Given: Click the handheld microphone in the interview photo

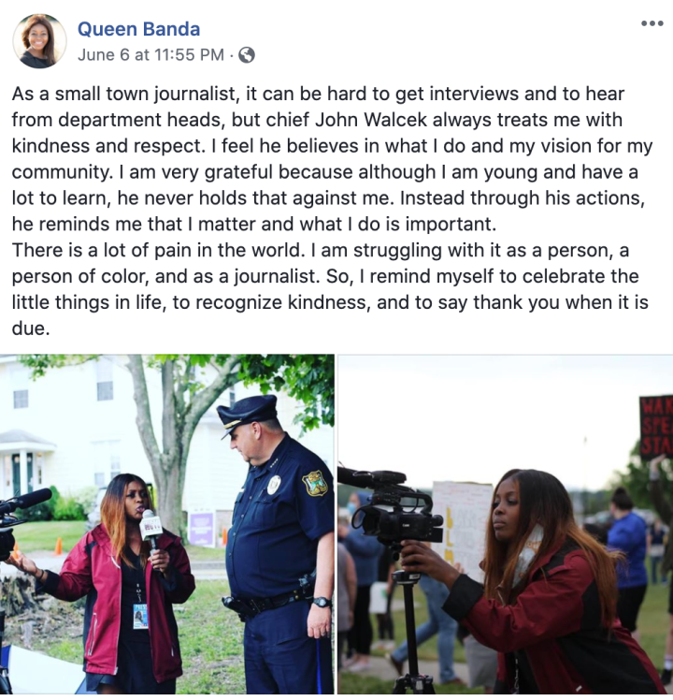Looking at the screenshot, I should pyautogui.click(x=150, y=530).
